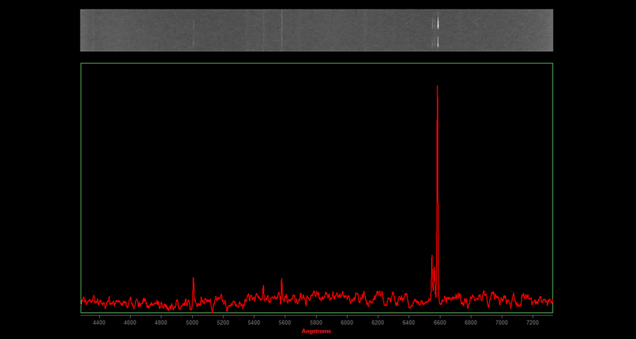Click the 7200 axis tick label
Screen dimensions: 636x339
(x=533, y=322)
